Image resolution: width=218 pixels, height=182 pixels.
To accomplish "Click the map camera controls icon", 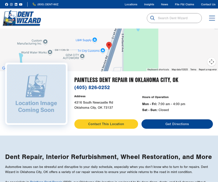I will point(212,62).
